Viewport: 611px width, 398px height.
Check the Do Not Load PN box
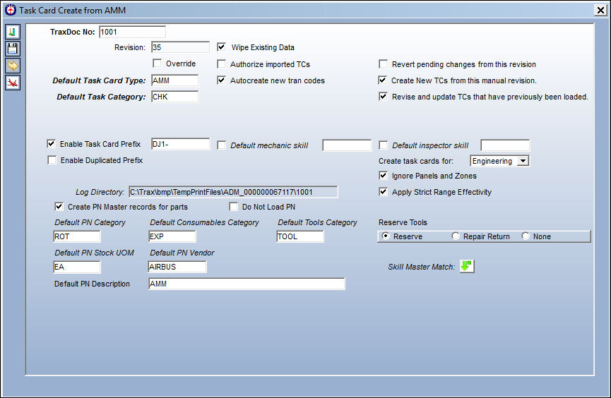(233, 206)
